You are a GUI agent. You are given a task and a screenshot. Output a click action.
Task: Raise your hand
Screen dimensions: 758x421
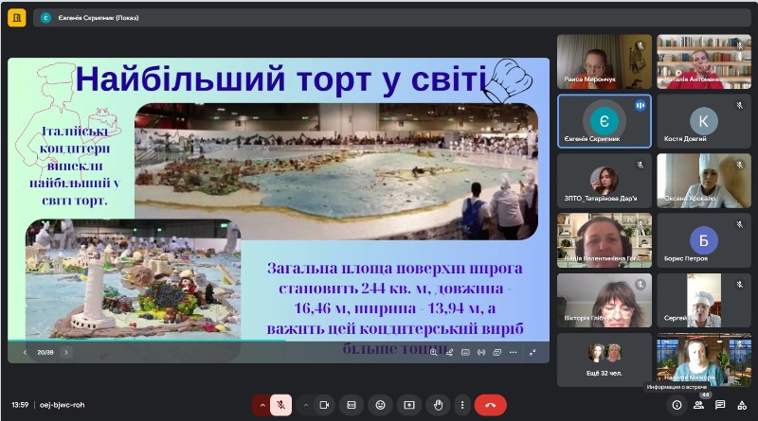tap(438, 405)
